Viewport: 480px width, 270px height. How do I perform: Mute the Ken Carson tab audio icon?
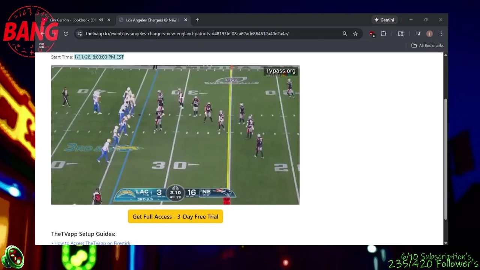101,20
